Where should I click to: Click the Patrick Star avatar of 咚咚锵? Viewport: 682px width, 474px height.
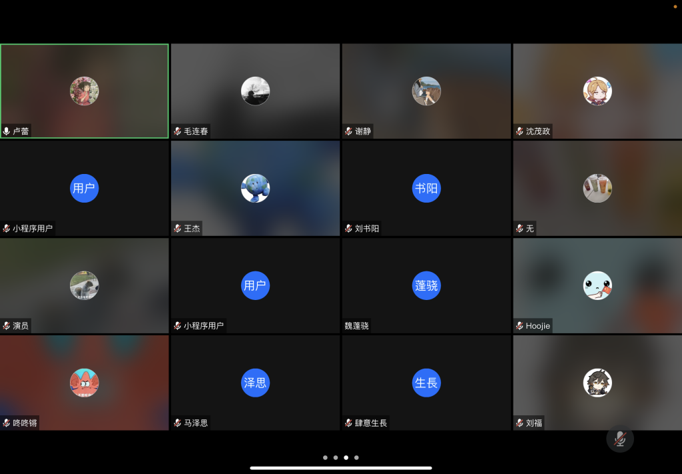point(85,383)
